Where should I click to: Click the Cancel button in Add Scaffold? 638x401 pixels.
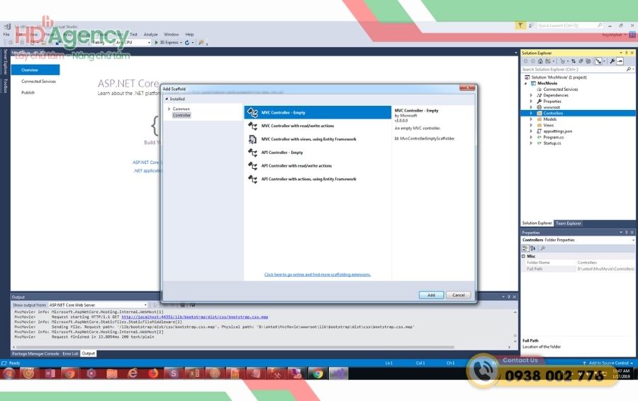458,295
